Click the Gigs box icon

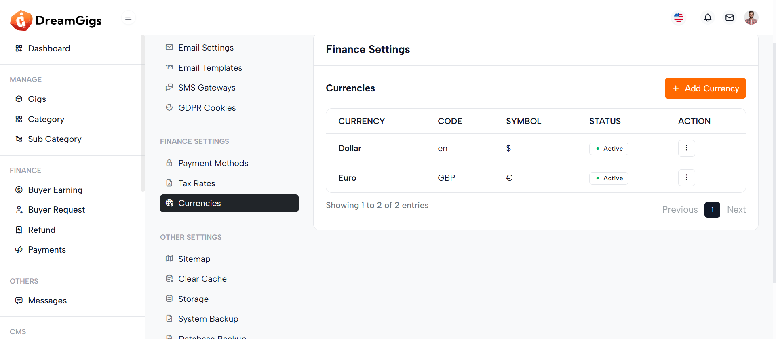point(19,99)
